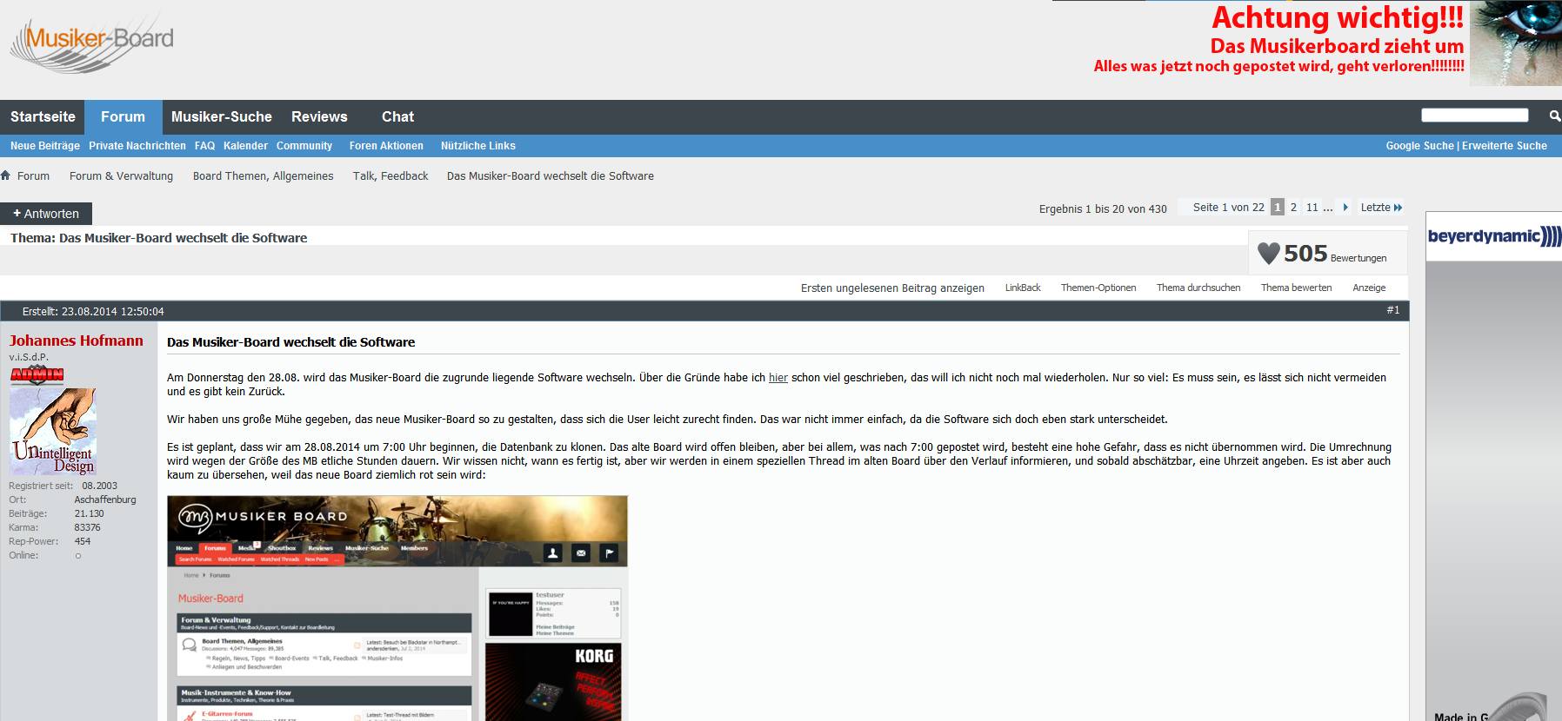Open Neue Beiträge
The height and width of the screenshot is (721, 1562).
[x=45, y=146]
